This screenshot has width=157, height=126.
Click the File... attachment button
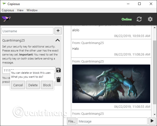pos(72,121)
